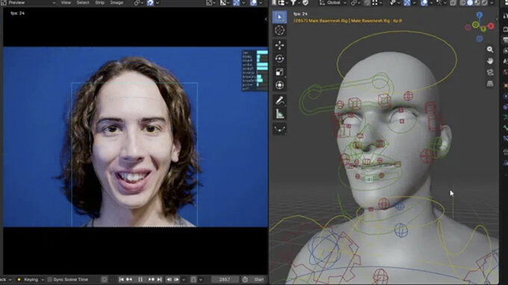This screenshot has width=508, height=285.
Task: Open the Global transform orientation dropdown
Action: (x=333, y=3)
